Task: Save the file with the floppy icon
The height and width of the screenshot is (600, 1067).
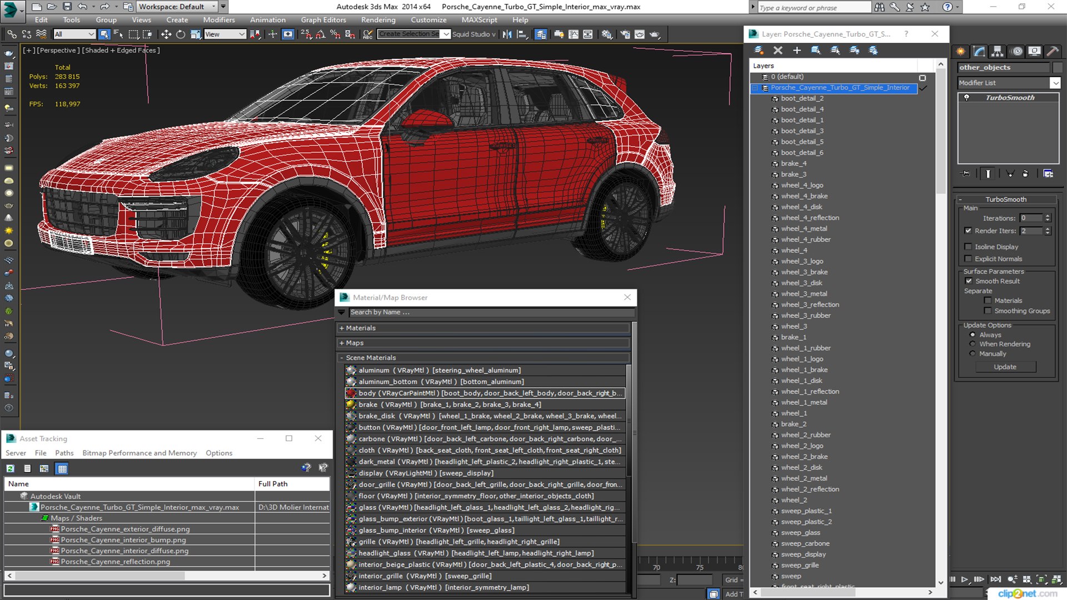Action: [x=67, y=7]
